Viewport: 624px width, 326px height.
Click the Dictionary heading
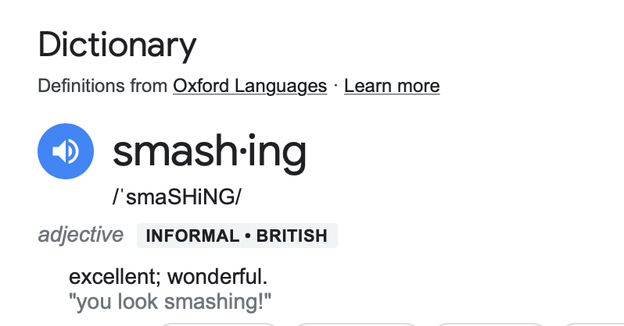[117, 45]
